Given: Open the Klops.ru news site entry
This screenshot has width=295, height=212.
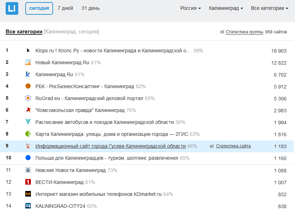Looking at the screenshot, I should [113, 51].
